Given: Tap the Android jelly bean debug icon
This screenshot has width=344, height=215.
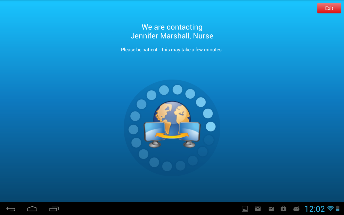Looking at the screenshot, I should (x=296, y=209).
